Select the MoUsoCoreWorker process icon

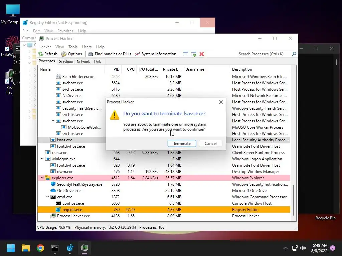click(64, 127)
